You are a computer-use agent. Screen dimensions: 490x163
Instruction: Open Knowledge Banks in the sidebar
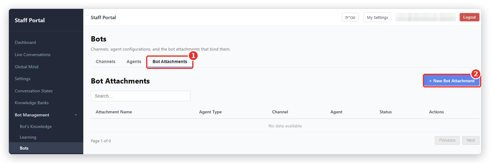click(x=32, y=103)
